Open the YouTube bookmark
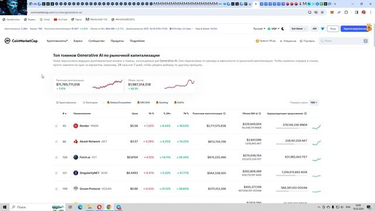The width and height of the screenshot is (375, 211). [x=60, y=19]
